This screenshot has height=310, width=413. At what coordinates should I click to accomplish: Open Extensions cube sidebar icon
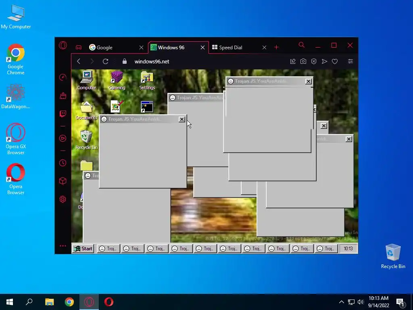point(63,181)
